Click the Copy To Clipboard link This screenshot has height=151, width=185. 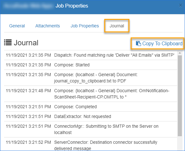[159, 43]
